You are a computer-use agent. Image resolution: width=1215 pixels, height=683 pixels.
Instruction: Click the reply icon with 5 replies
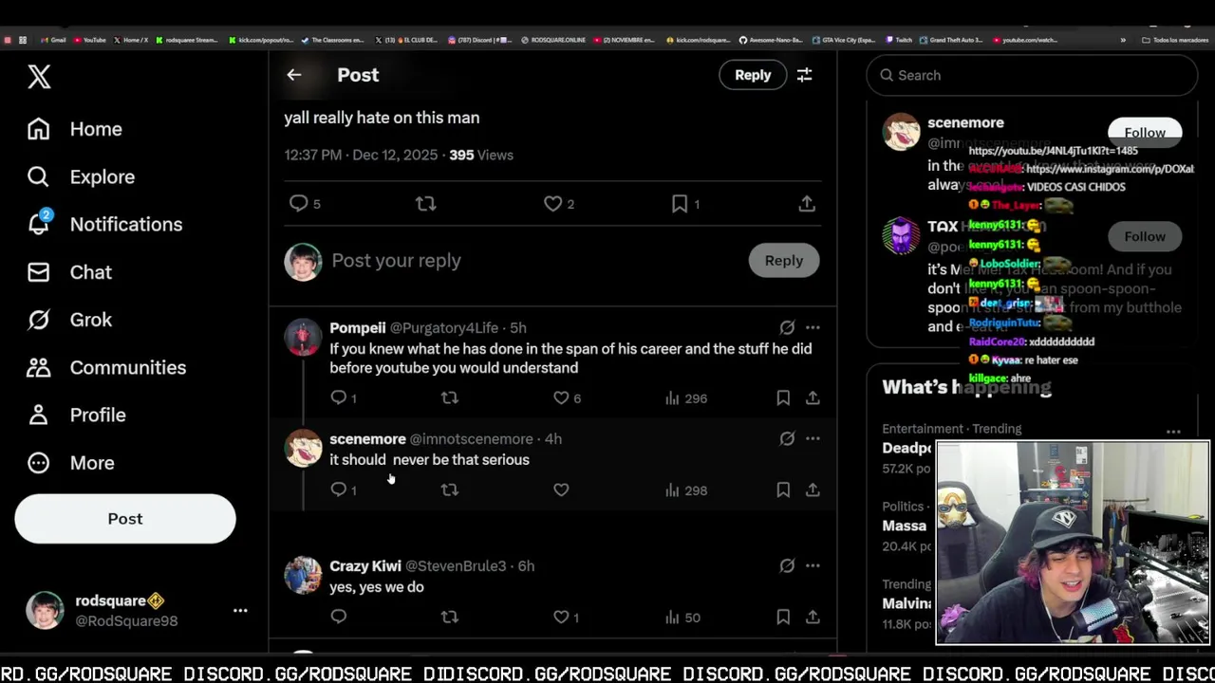click(x=305, y=203)
